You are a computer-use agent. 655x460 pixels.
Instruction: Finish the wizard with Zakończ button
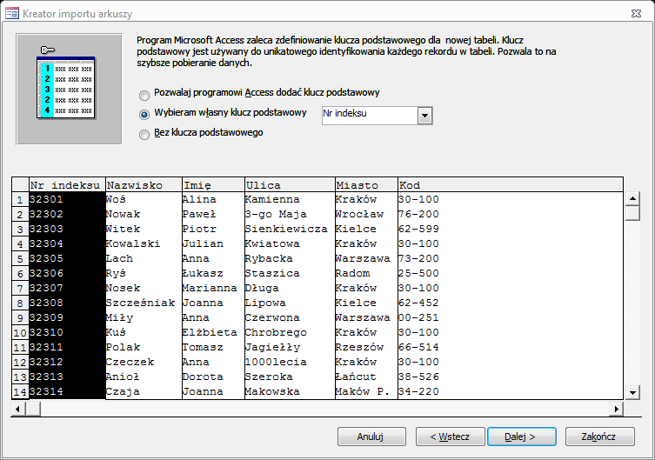(x=599, y=437)
